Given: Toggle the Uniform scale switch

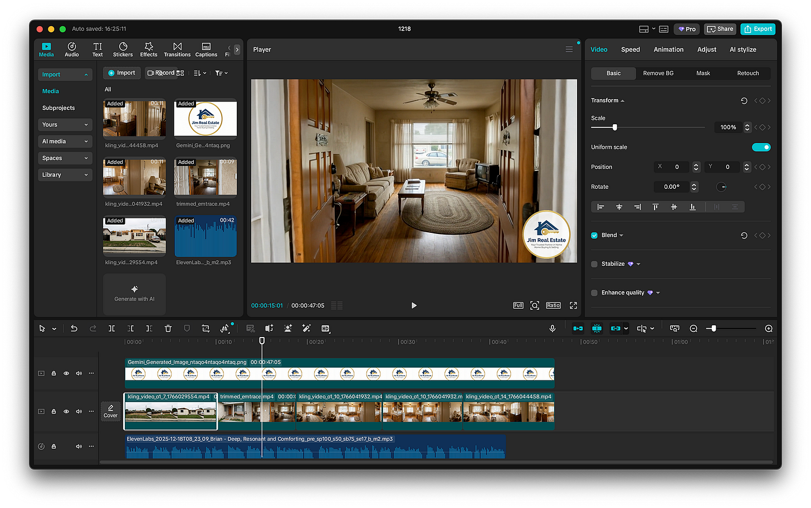Looking at the screenshot, I should [x=761, y=146].
